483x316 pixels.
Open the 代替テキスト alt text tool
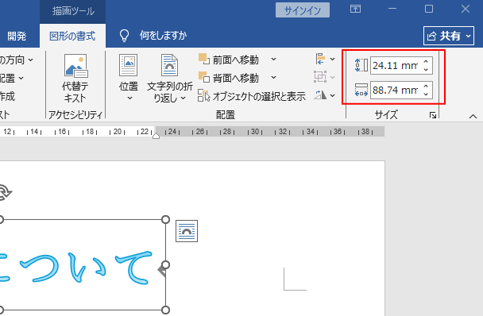pos(75,79)
